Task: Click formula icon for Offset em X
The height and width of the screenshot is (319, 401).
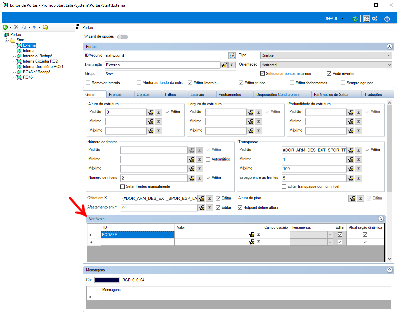Action: (x=202, y=198)
